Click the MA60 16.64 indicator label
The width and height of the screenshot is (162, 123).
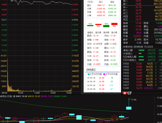[60, 96]
